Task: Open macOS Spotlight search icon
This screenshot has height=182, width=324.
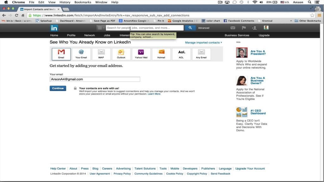Action: 309,2
